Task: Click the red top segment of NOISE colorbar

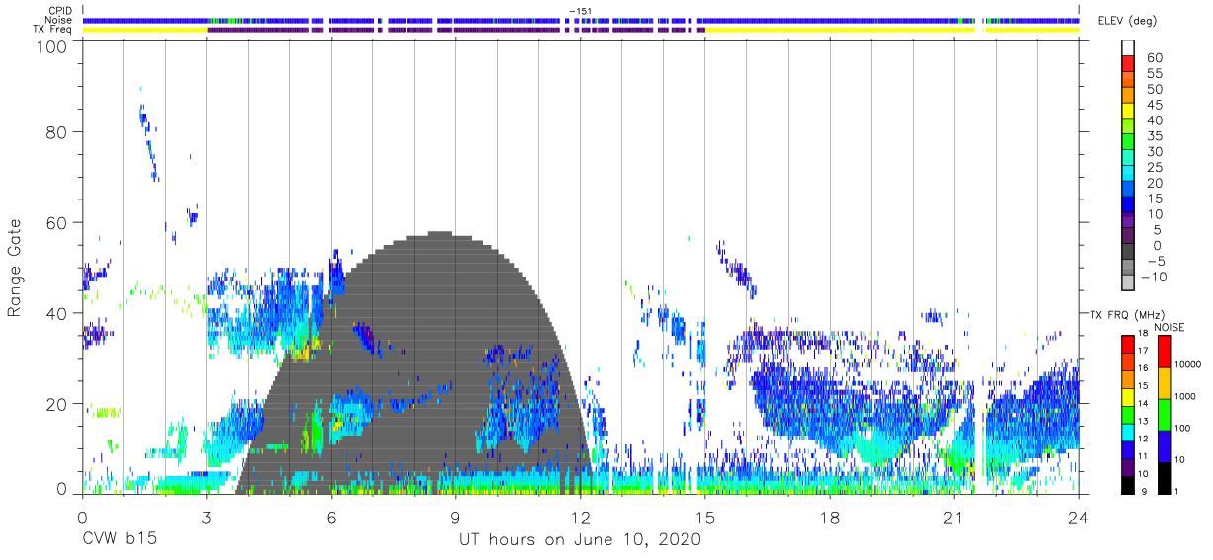Action: click(1164, 351)
